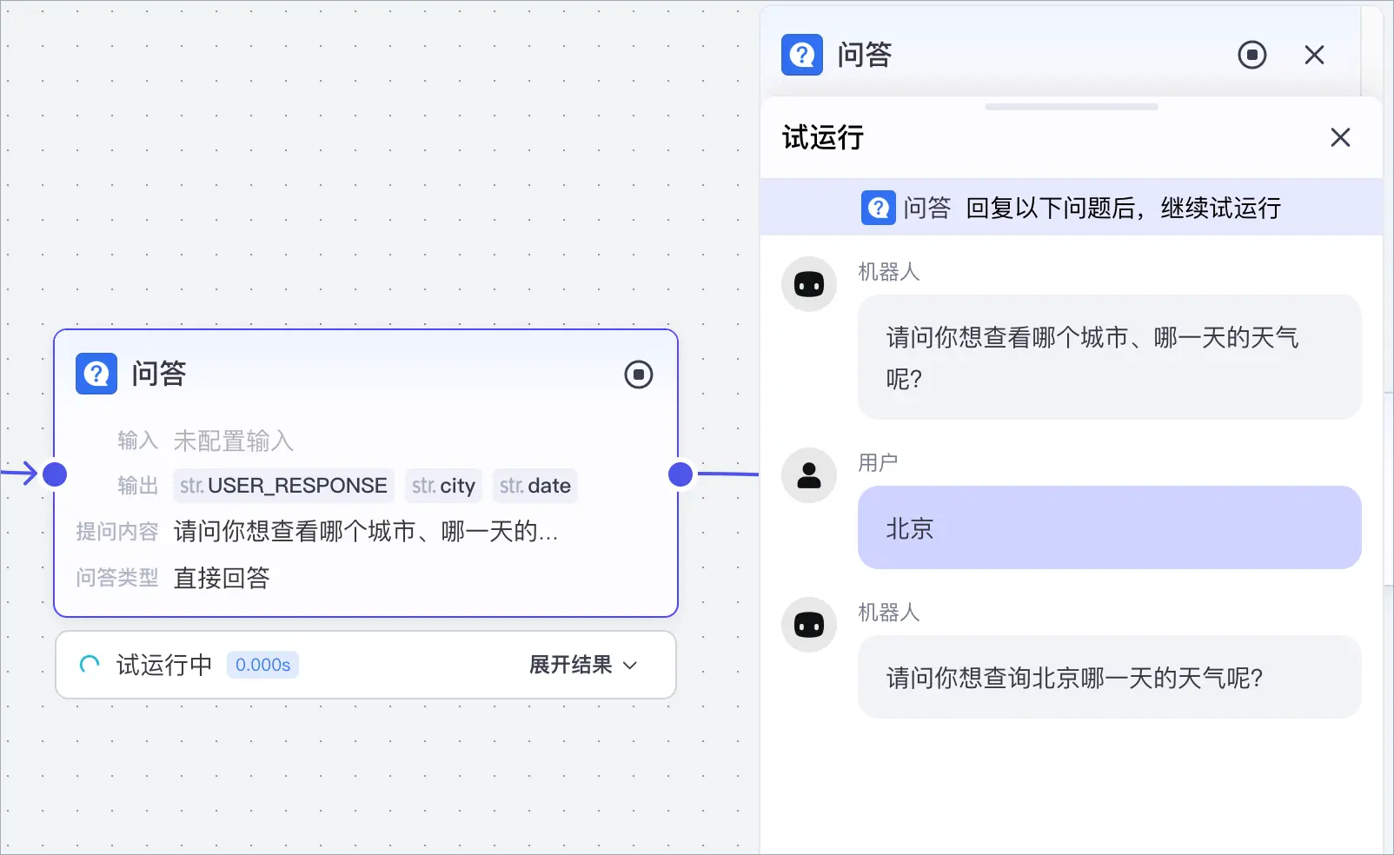Click the 问答 title on the node card

coord(159,374)
